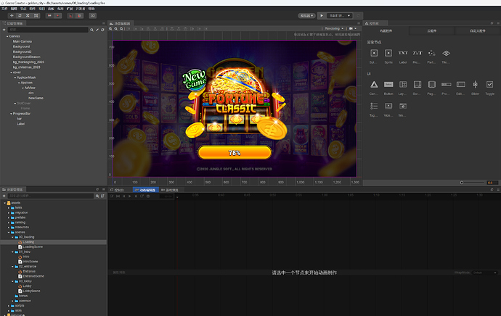Viewport: 501px width, 316px height.
Task: Open scene camera options dropdown
Action: (353, 29)
